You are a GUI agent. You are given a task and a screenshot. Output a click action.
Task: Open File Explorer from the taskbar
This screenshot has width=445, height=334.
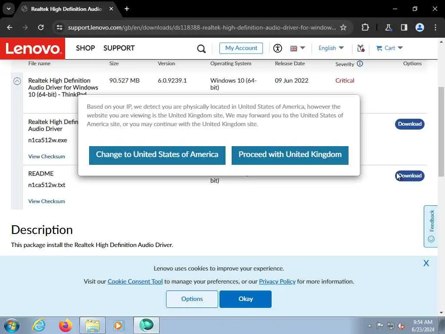tap(93, 325)
